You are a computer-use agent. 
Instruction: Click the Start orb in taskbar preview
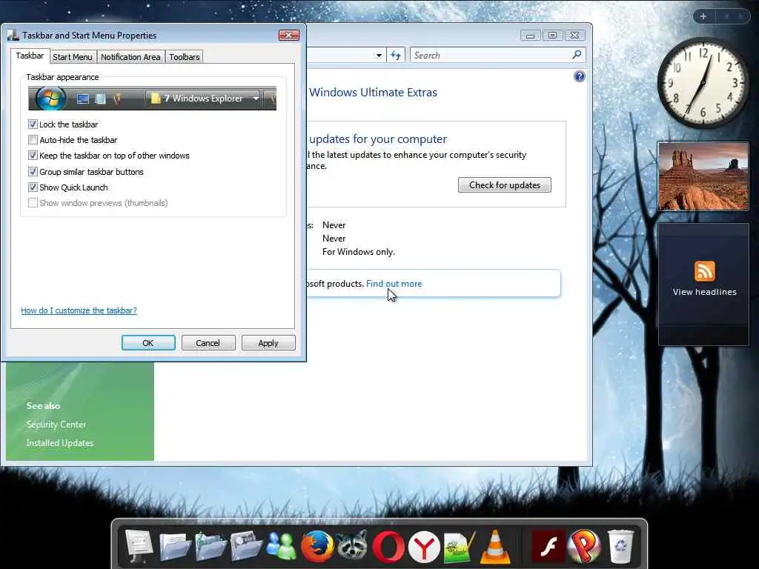51,99
